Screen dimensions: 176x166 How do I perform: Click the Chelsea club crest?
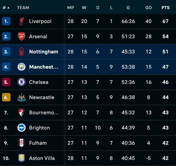click(x=21, y=82)
